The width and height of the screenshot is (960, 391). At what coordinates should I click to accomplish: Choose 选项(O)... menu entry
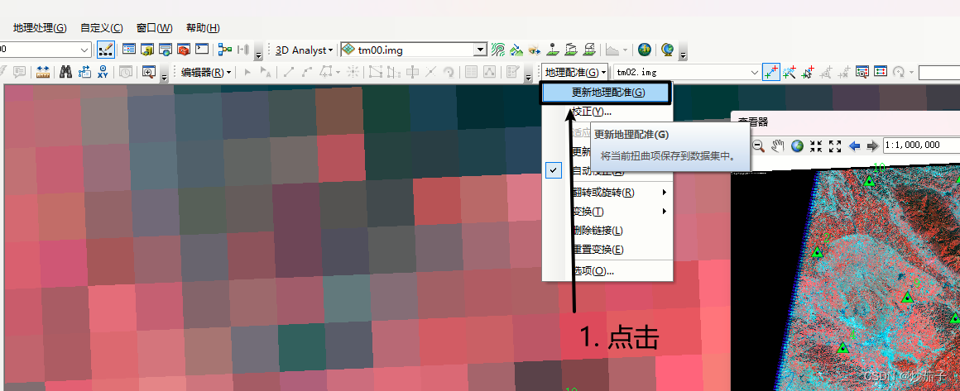pos(607,270)
